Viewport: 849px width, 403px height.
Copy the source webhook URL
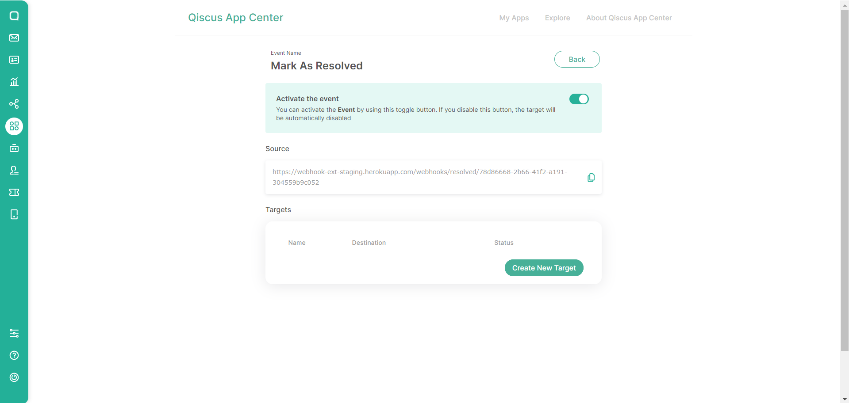coord(591,178)
